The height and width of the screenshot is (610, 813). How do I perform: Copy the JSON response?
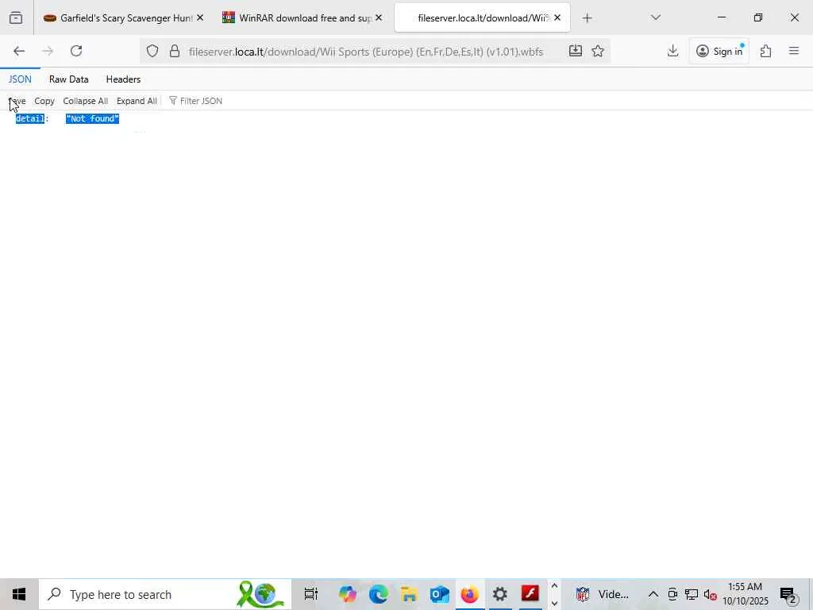click(44, 101)
